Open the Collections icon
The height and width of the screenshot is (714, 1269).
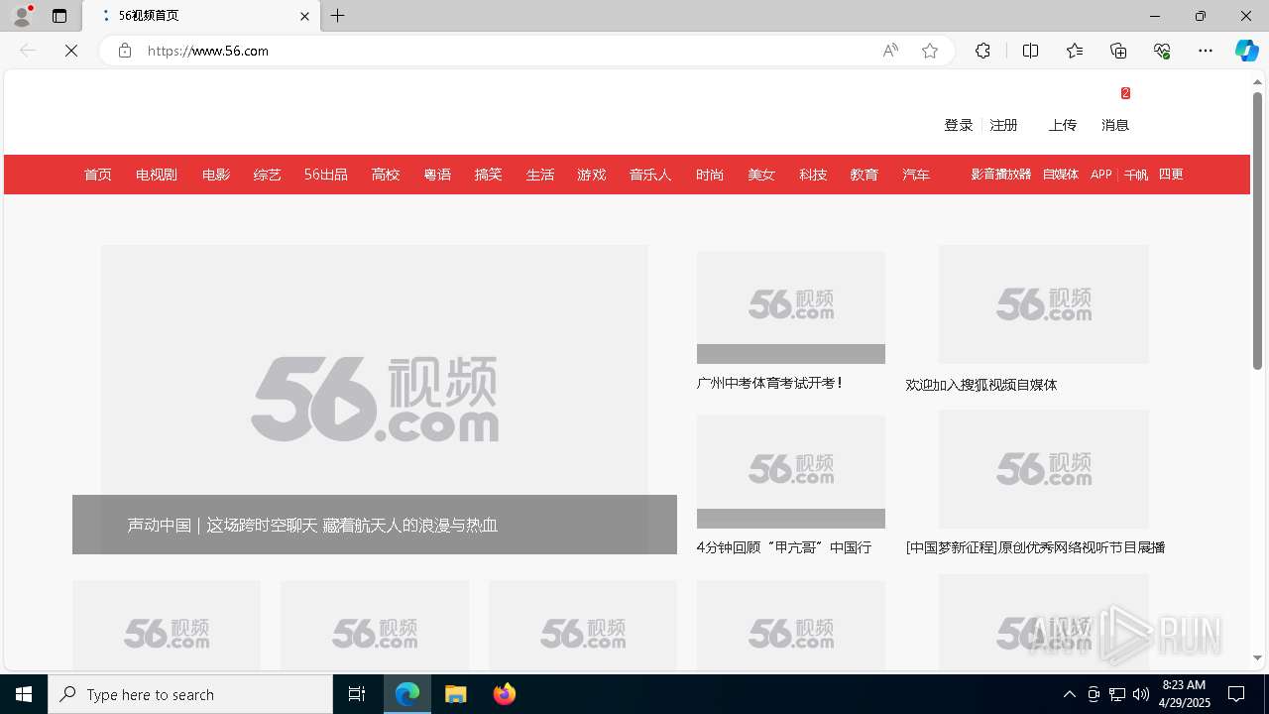[1118, 51]
